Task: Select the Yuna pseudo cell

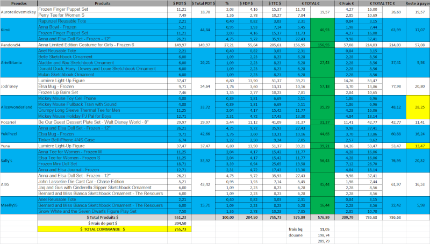Action: [19, 146]
